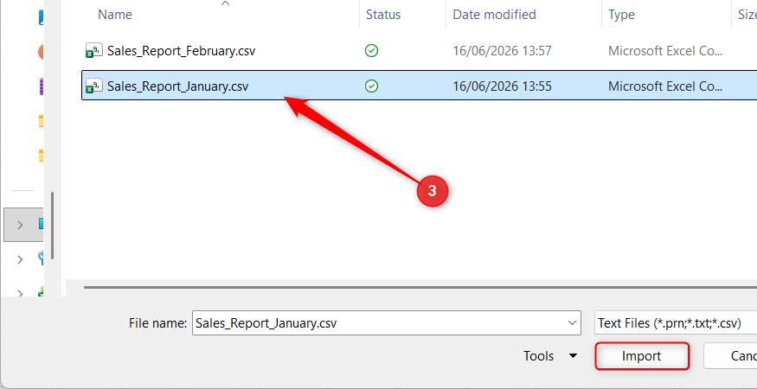Click the 16/06/2026 13:55 date cell

(502, 86)
